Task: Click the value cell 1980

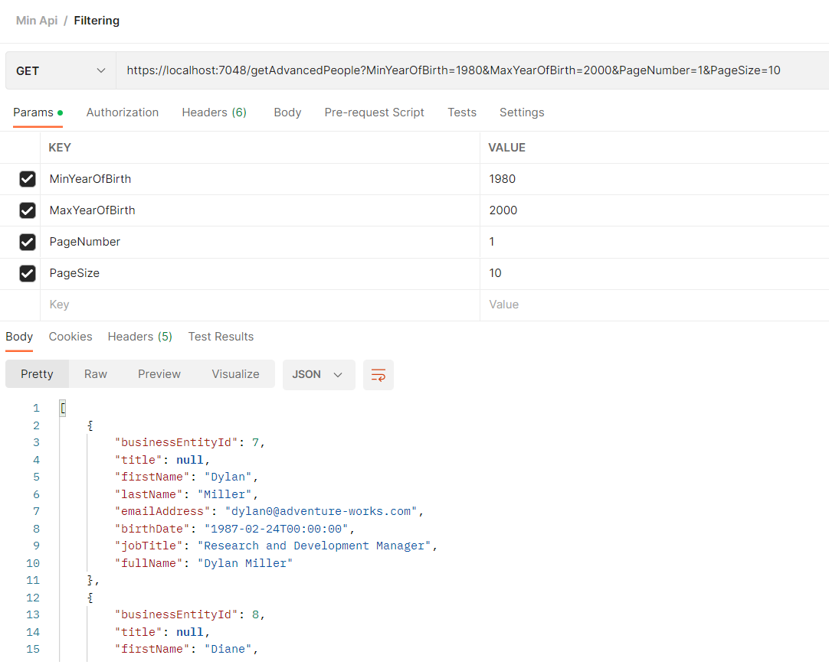Action: coord(654,179)
